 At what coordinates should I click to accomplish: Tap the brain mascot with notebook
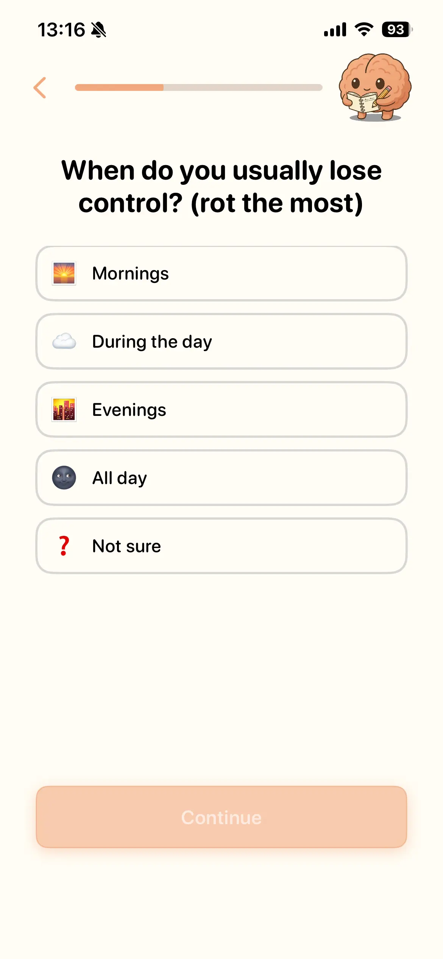[374, 87]
